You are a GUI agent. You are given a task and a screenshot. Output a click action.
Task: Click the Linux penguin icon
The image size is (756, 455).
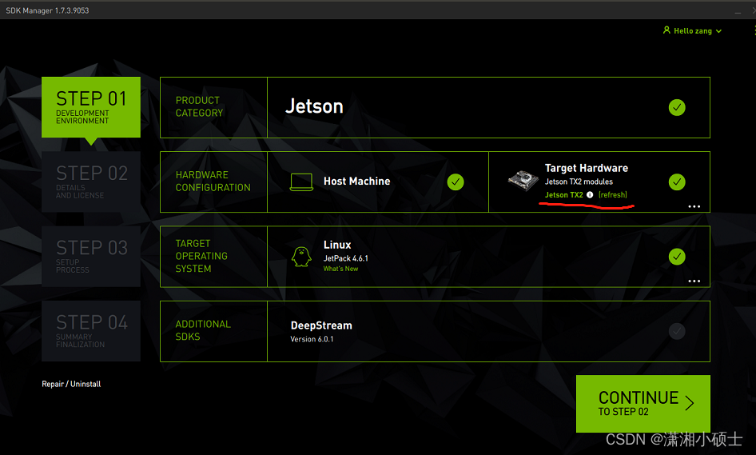pyautogui.click(x=301, y=256)
